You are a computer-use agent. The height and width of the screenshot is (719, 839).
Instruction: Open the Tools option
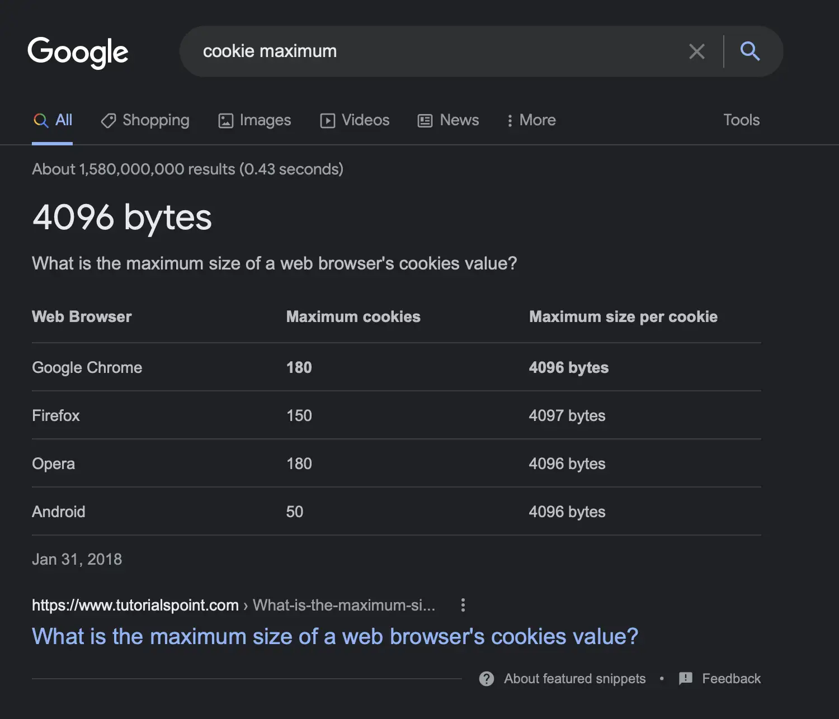coord(741,120)
